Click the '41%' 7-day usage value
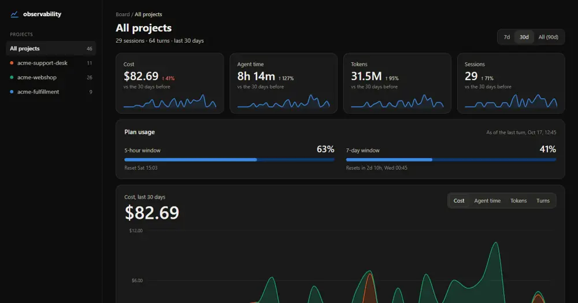 coord(548,149)
